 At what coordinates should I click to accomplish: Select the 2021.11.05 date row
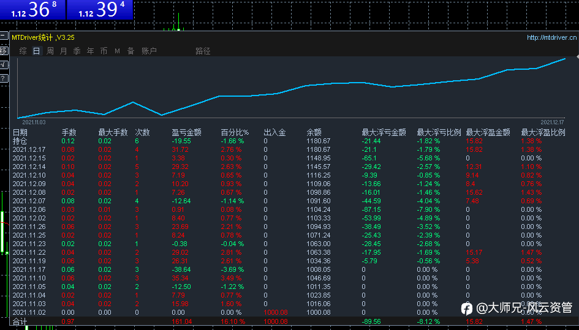point(29,287)
